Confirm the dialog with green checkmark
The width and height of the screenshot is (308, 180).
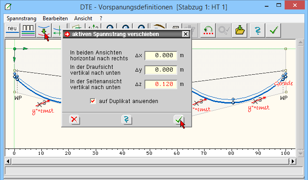click(179, 119)
